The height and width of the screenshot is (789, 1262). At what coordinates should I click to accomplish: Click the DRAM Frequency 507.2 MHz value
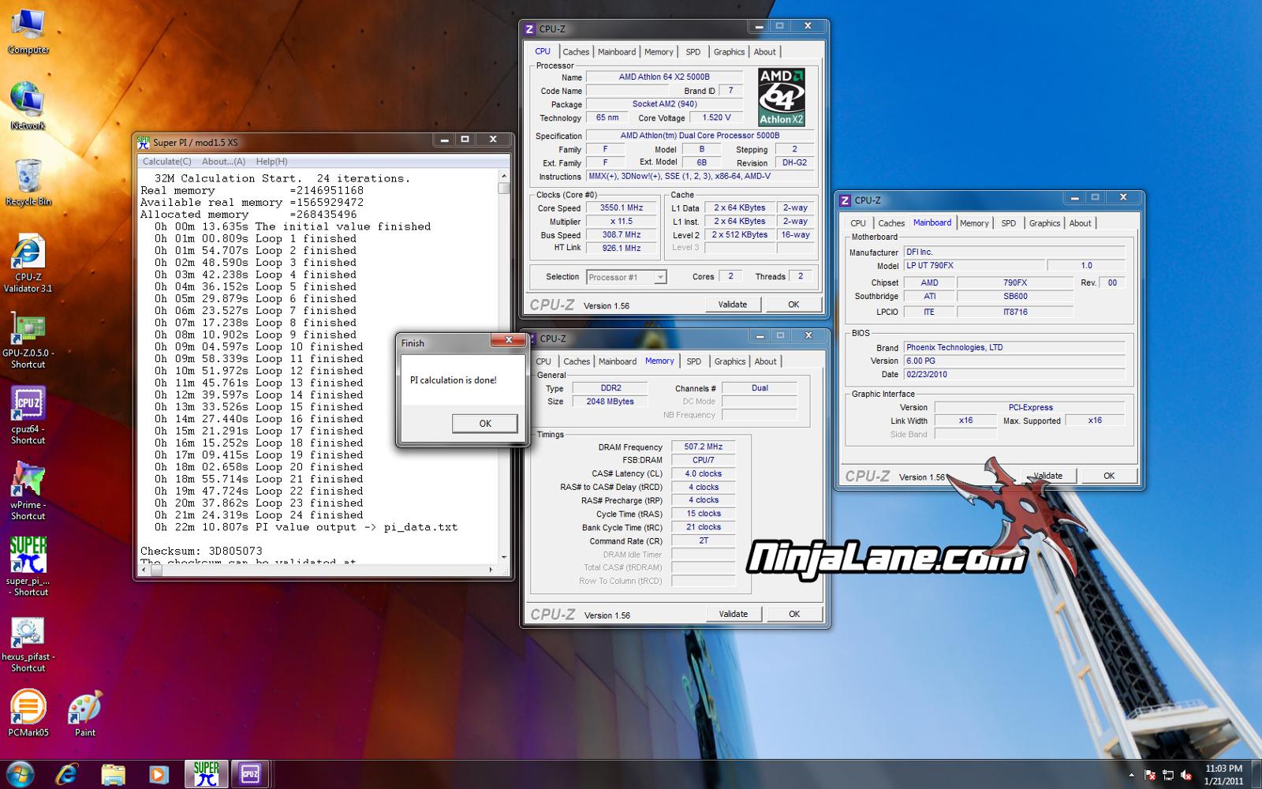click(704, 447)
